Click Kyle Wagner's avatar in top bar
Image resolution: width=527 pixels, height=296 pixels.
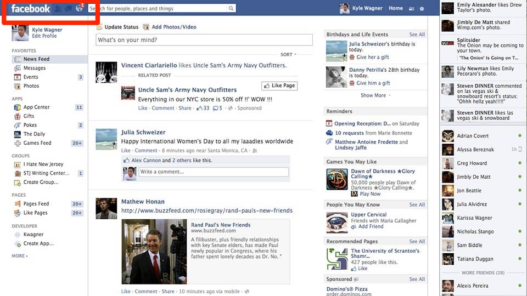tap(344, 8)
